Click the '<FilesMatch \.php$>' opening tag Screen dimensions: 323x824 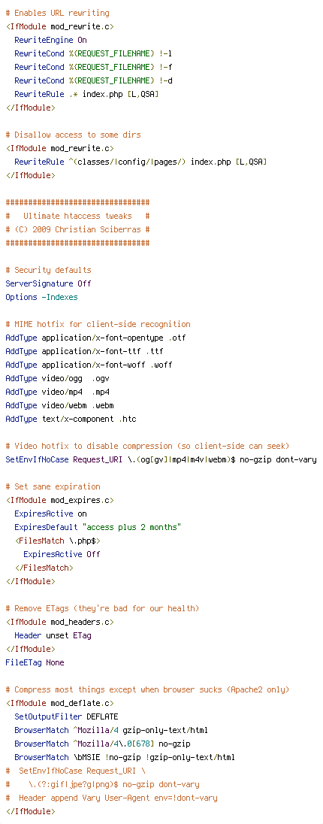tap(57, 541)
